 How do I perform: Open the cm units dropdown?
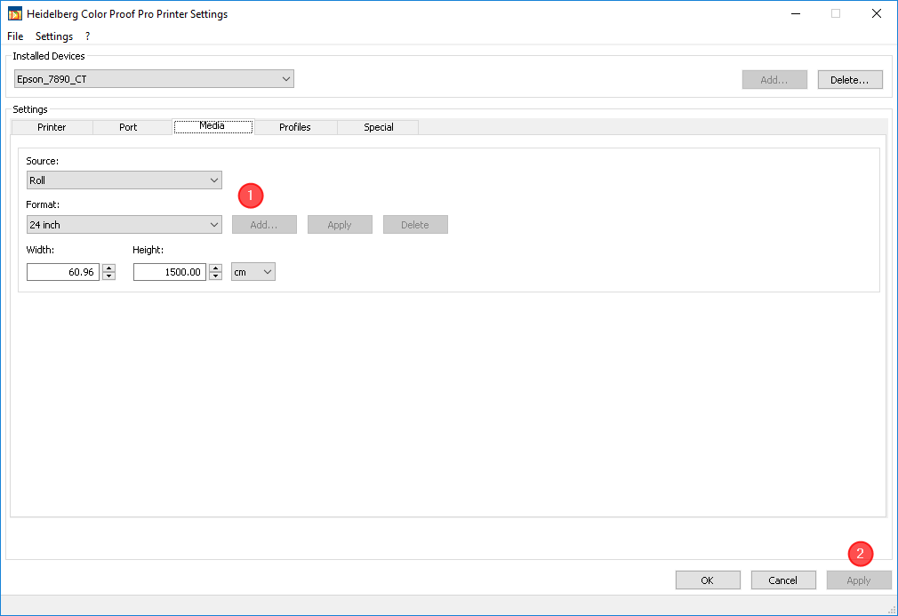(x=253, y=272)
